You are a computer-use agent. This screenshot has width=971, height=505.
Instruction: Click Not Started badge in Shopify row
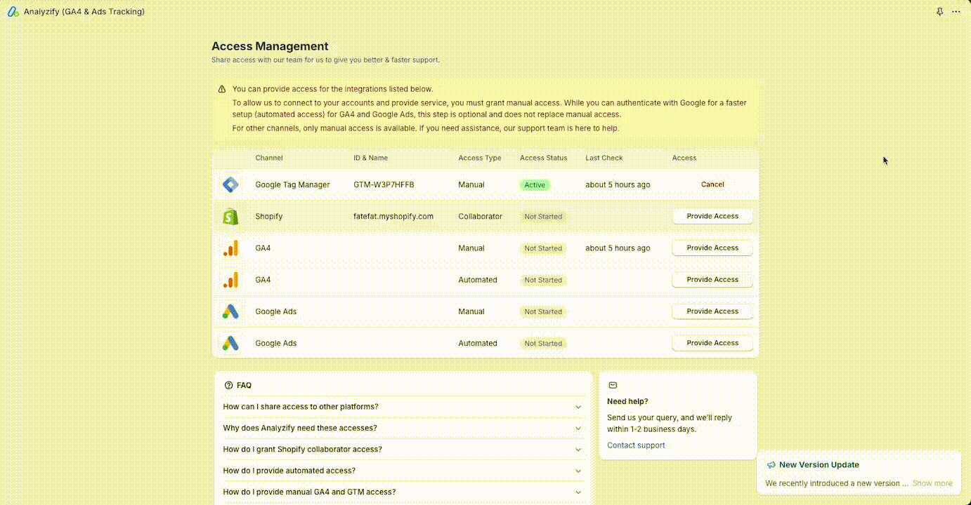coord(543,217)
